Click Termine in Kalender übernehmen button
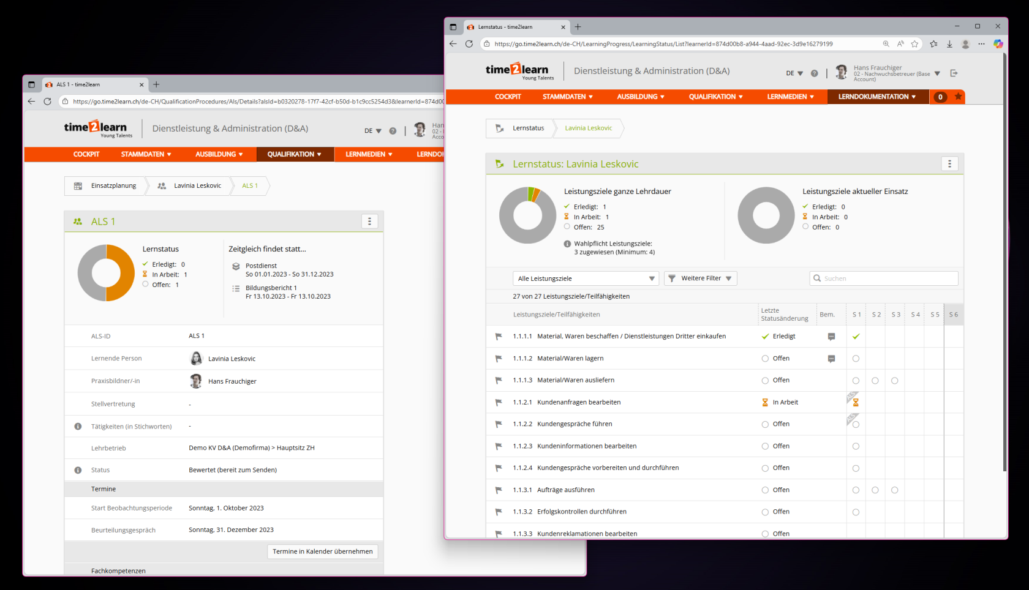The image size is (1029, 590). [322, 551]
